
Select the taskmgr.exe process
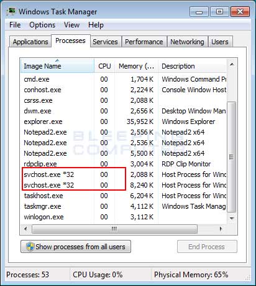(x=124, y=206)
